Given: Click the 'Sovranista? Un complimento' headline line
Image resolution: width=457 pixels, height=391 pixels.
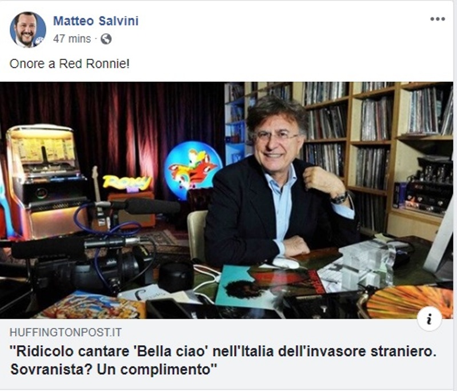Looking at the screenshot, I should [114, 369].
